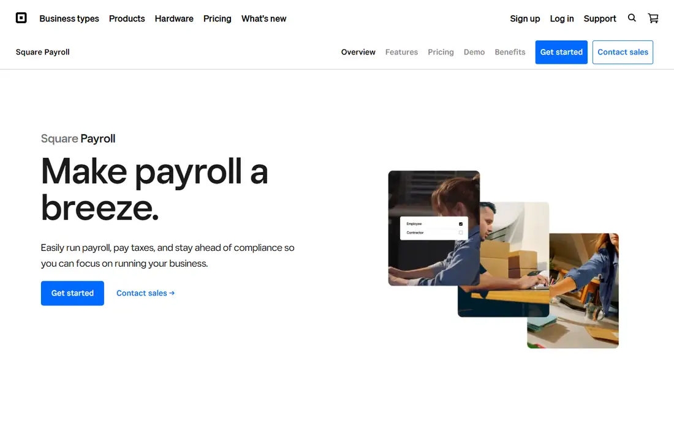Click the Square logo icon
The height and width of the screenshot is (421, 674).
(x=21, y=18)
